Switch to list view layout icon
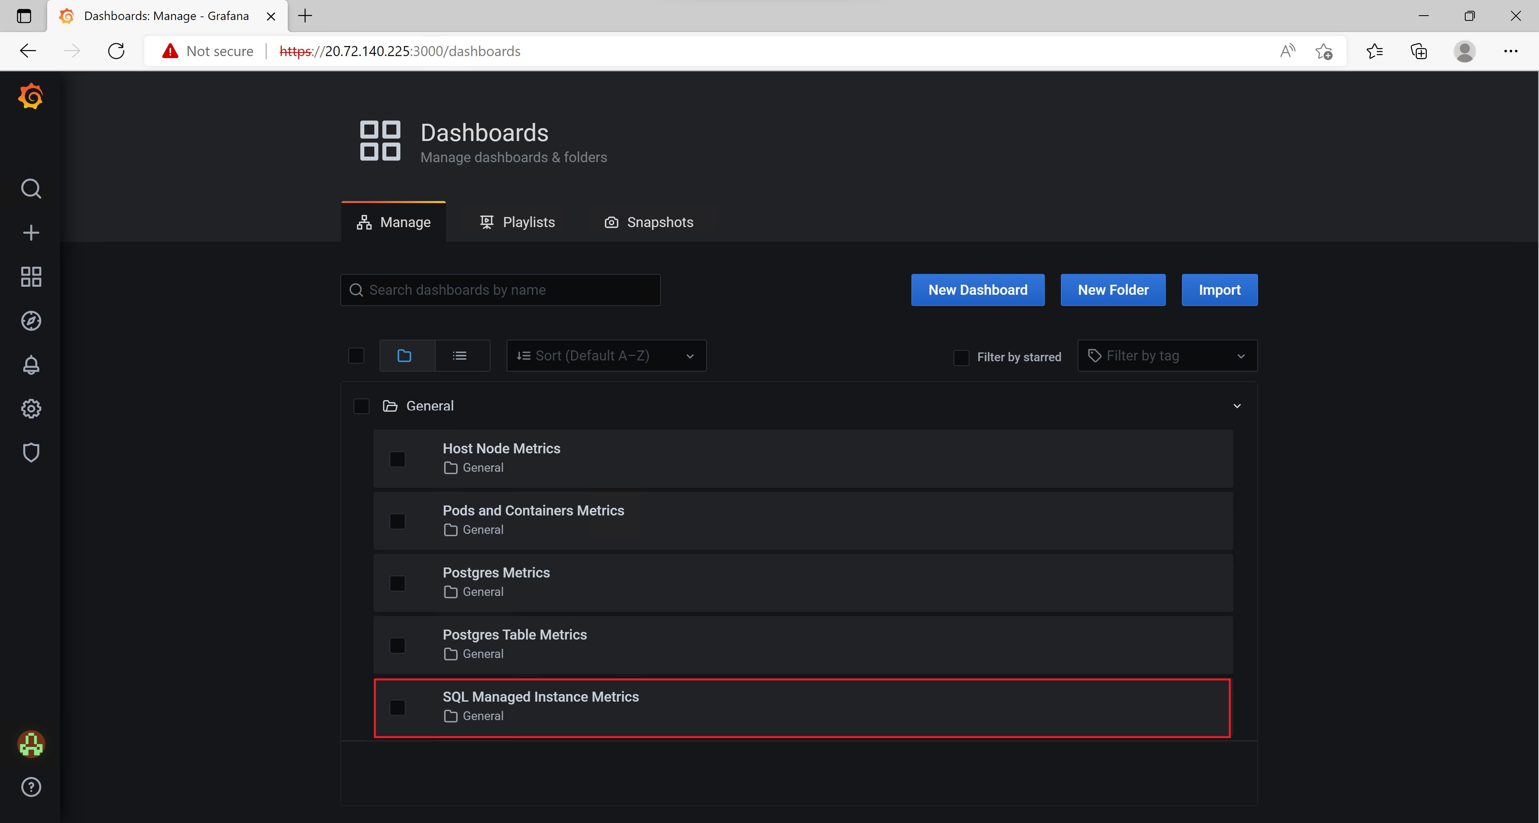Viewport: 1539px width, 823px height. coord(459,356)
